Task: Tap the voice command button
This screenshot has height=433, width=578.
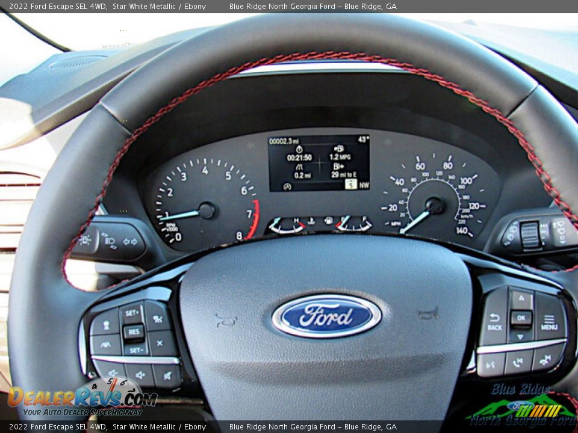Action: (490, 365)
